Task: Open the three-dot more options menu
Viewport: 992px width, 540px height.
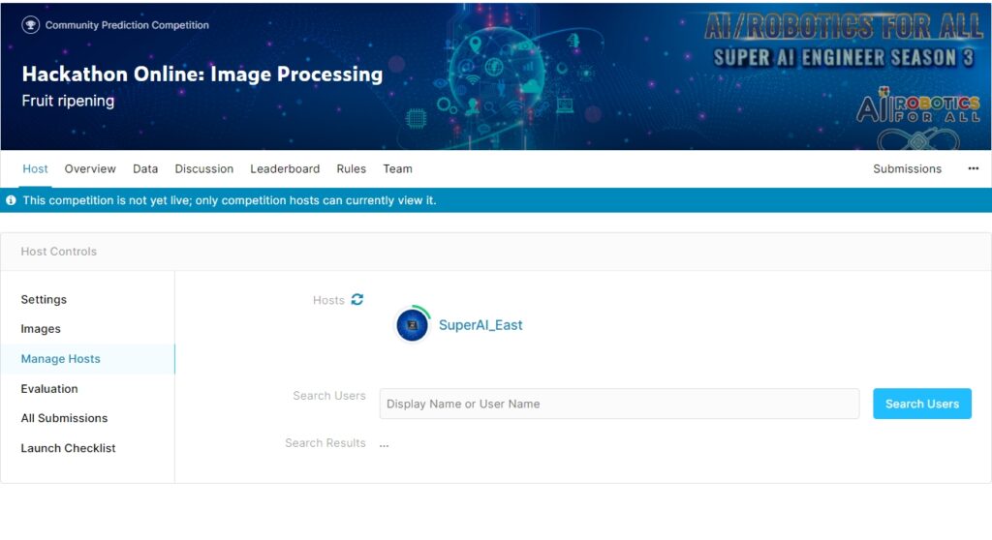Action: [973, 168]
